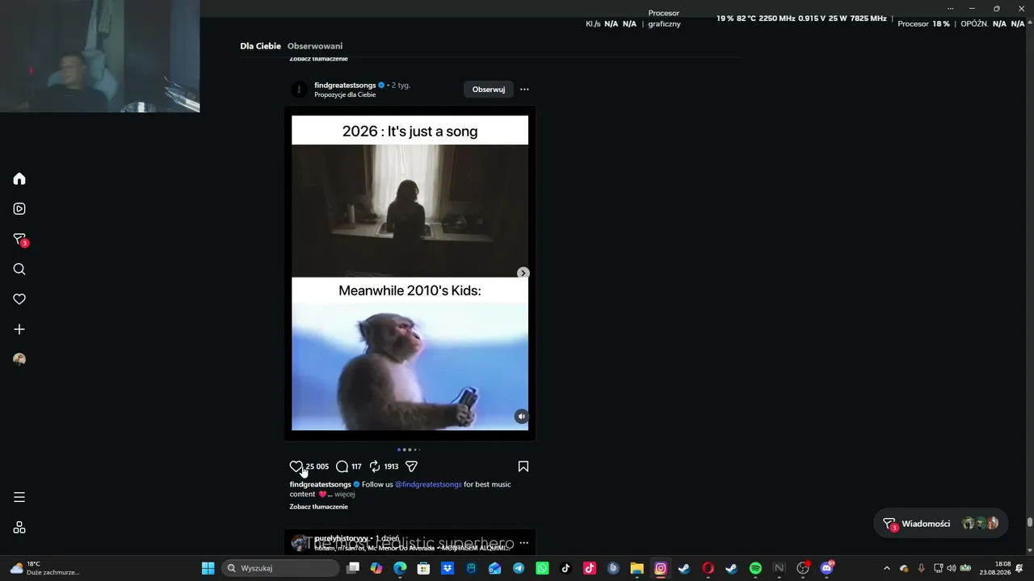Open the weather widget on the taskbar
This screenshot has height=581, width=1034.
(44, 568)
